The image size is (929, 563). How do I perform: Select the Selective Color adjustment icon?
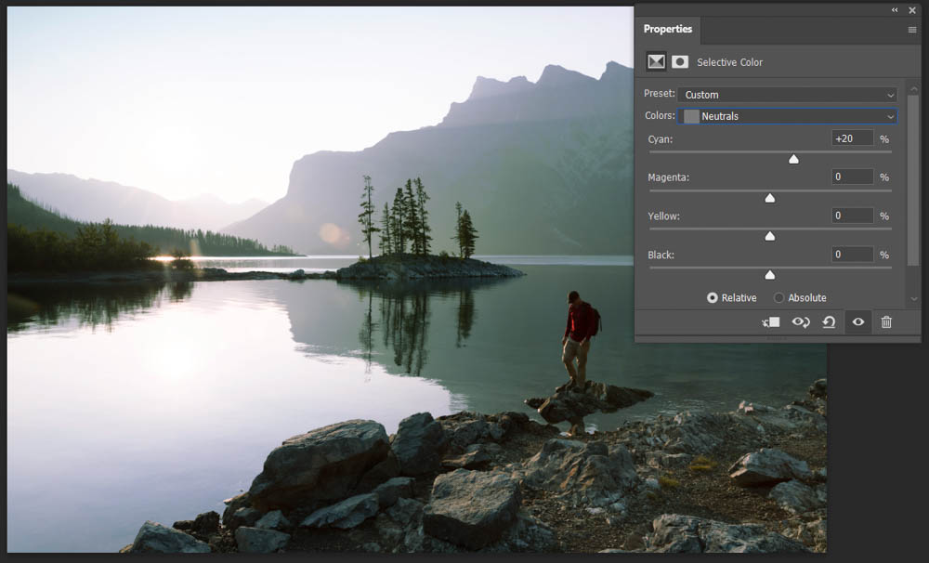pos(656,61)
